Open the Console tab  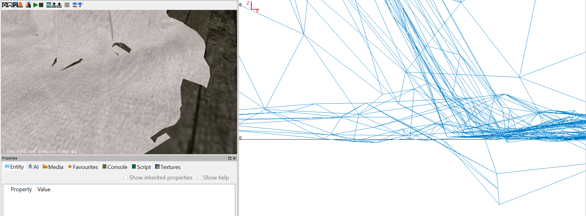[115, 167]
